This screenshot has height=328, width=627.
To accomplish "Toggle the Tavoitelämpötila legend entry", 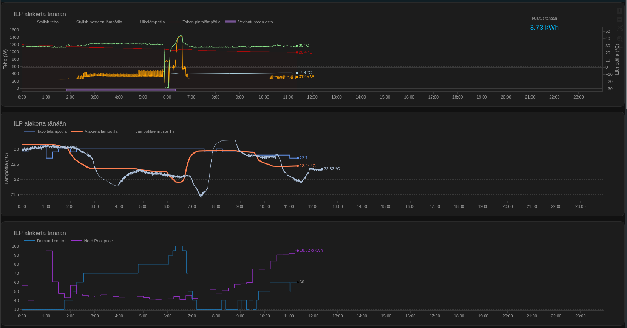I will pos(51,131).
